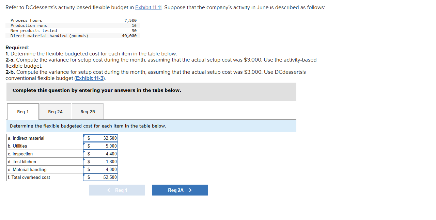
Task: Click the disabled Req 1 back button
Action: [x=117, y=190]
